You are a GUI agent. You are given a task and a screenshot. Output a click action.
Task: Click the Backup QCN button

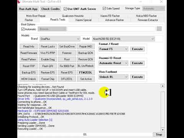click(86, 53)
